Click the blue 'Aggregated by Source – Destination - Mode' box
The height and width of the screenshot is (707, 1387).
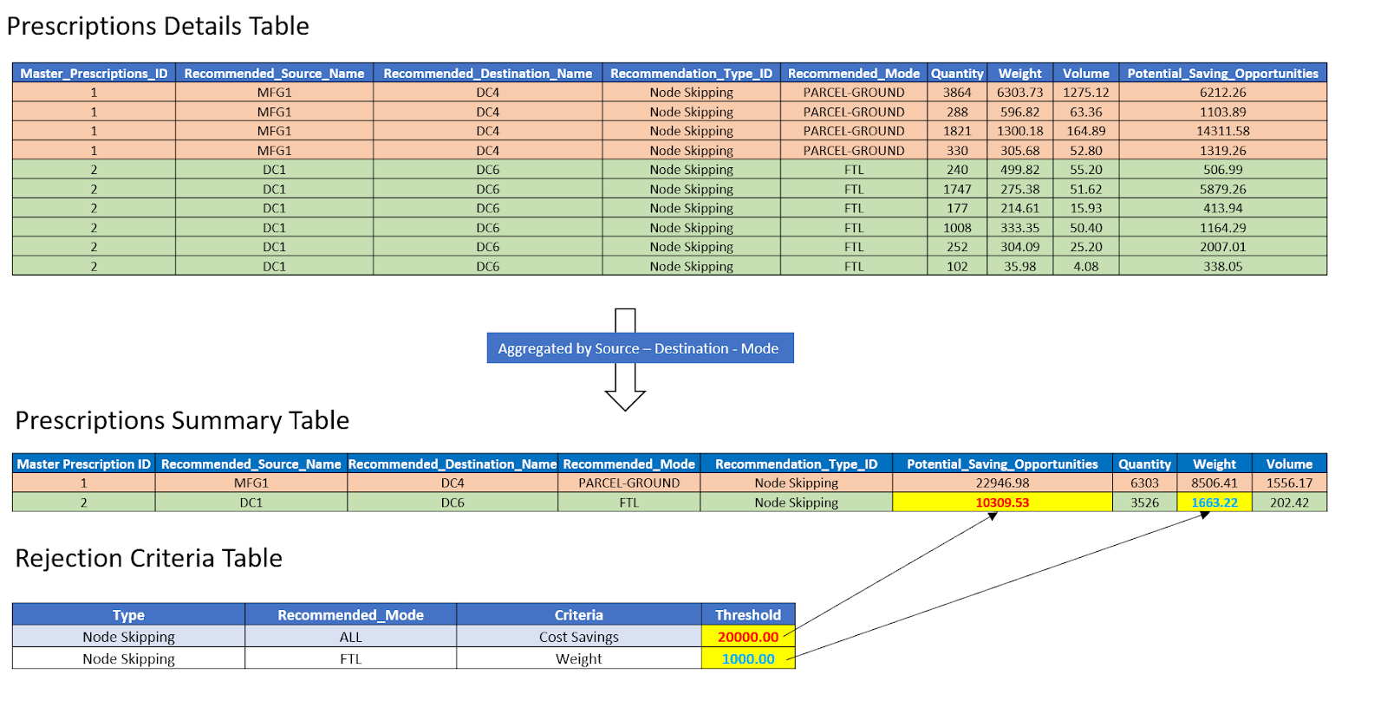coord(639,348)
